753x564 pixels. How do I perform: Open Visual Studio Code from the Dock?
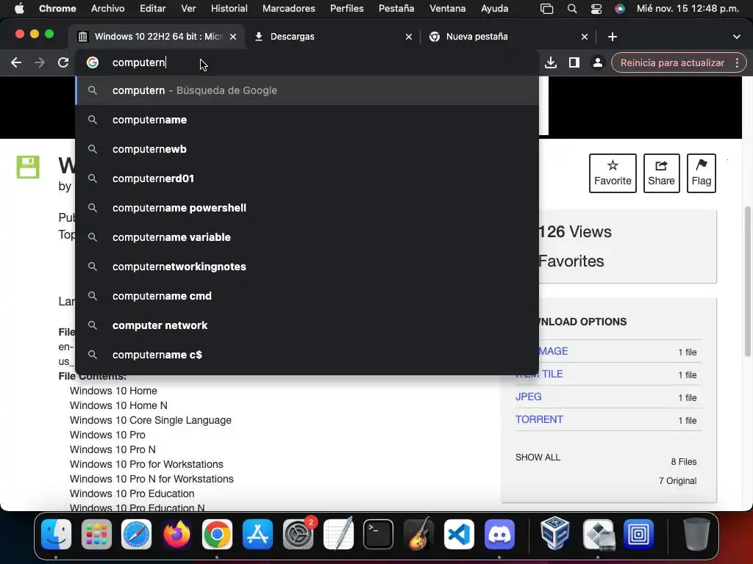(459, 534)
